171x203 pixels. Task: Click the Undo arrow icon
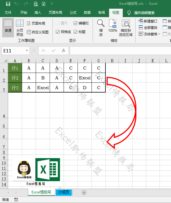16,4
